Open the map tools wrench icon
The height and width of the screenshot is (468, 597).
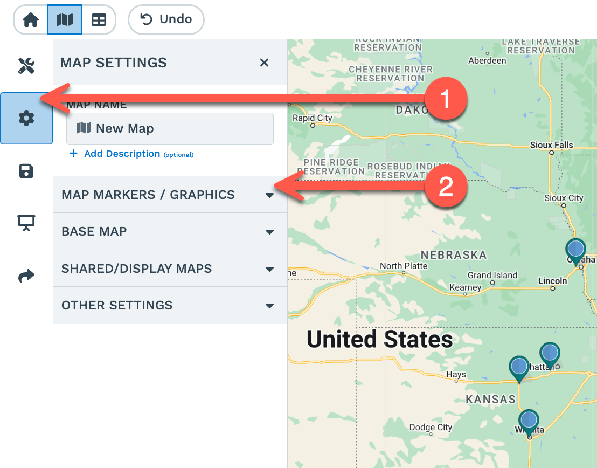click(26, 66)
